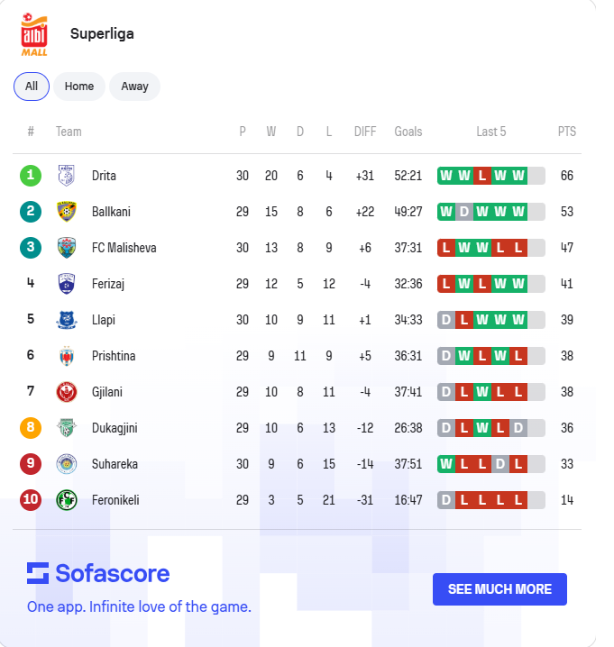This screenshot has height=647, width=614.
Task: Click the PTS column header
Action: 566,132
